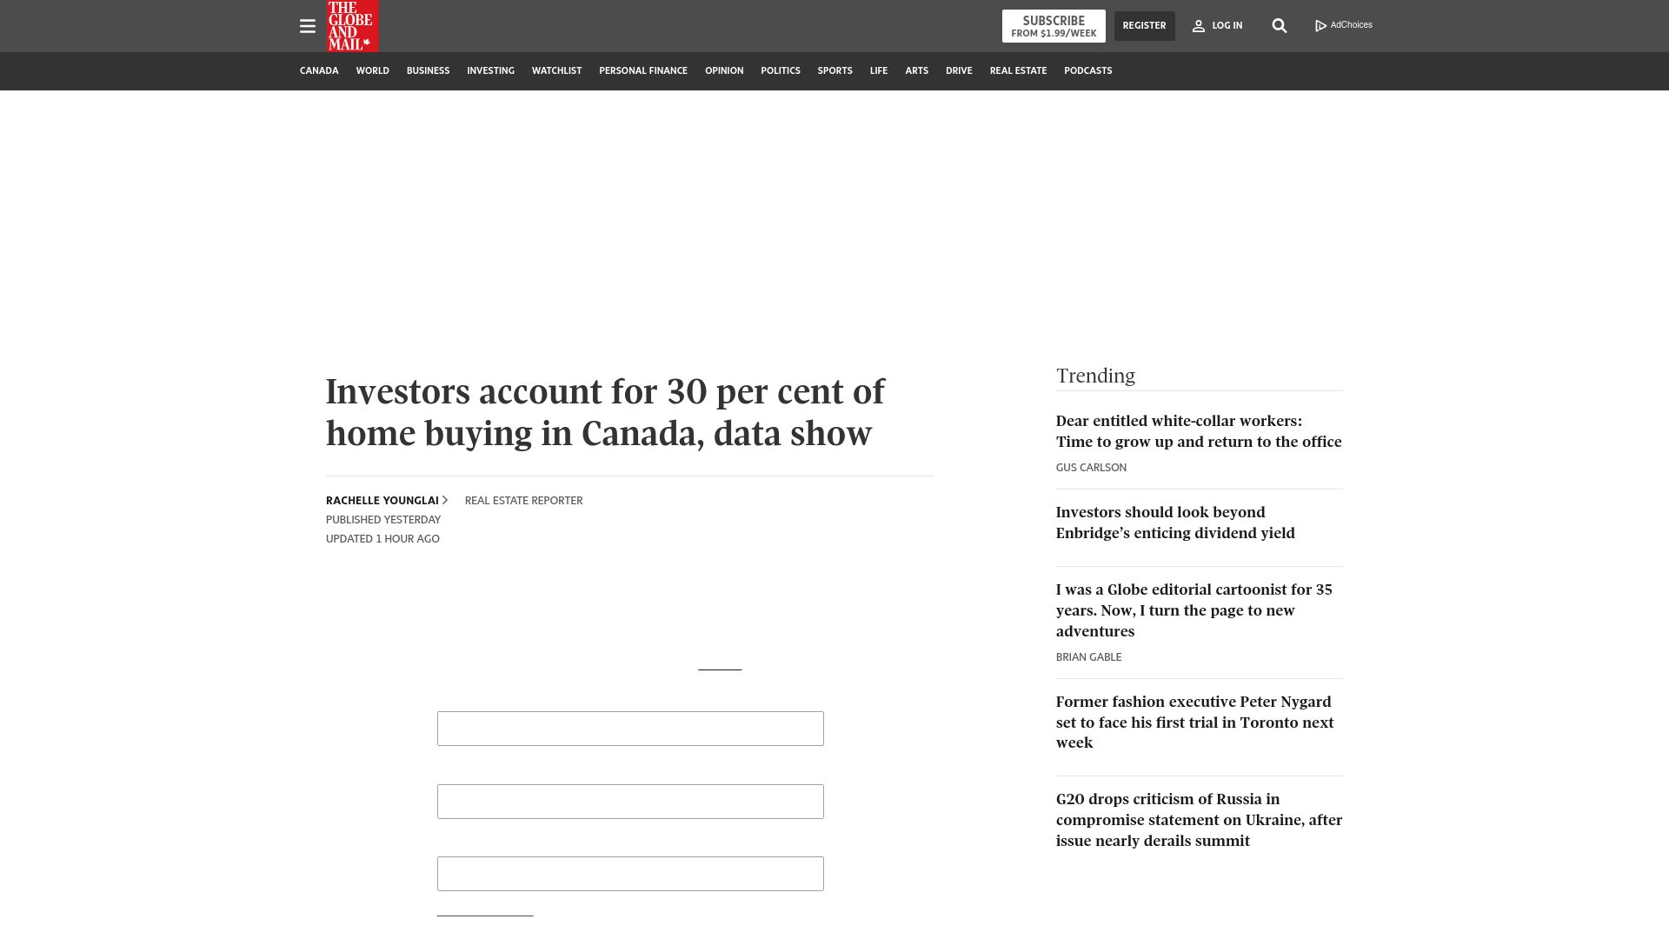Click 'Published yesterday' text

coord(383,520)
